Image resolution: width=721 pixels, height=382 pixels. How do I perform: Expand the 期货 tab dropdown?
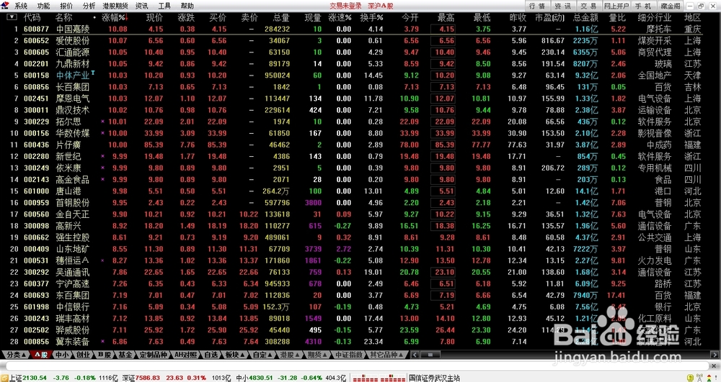[x=318, y=355]
